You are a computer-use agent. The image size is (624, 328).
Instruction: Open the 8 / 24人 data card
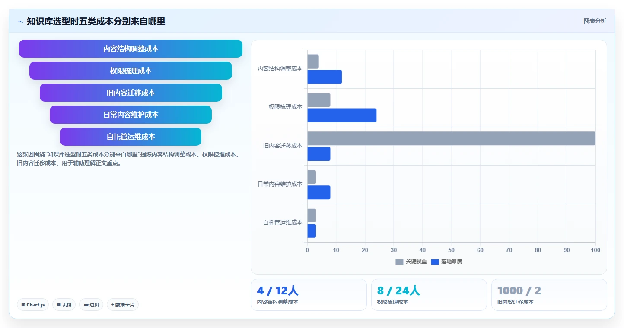(x=429, y=295)
